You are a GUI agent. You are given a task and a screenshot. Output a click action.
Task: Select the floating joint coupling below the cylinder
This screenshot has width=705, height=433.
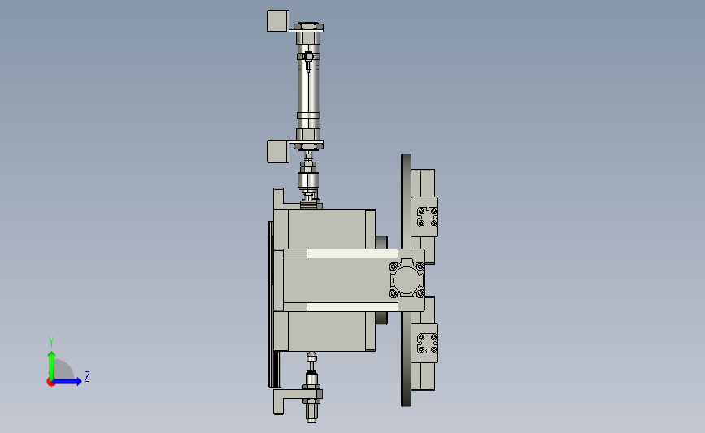pyautogui.click(x=308, y=181)
